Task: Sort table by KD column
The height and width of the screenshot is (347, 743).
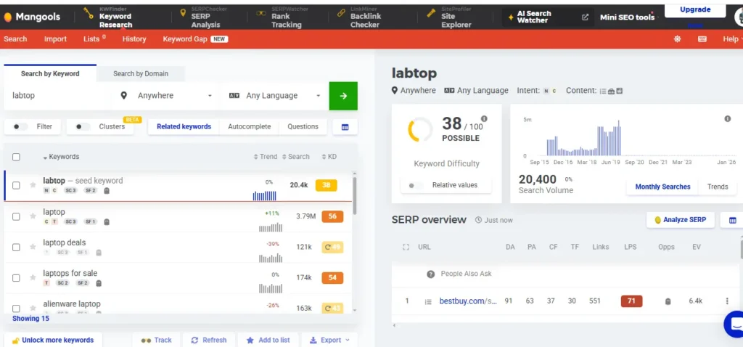Action: pyautogui.click(x=329, y=156)
